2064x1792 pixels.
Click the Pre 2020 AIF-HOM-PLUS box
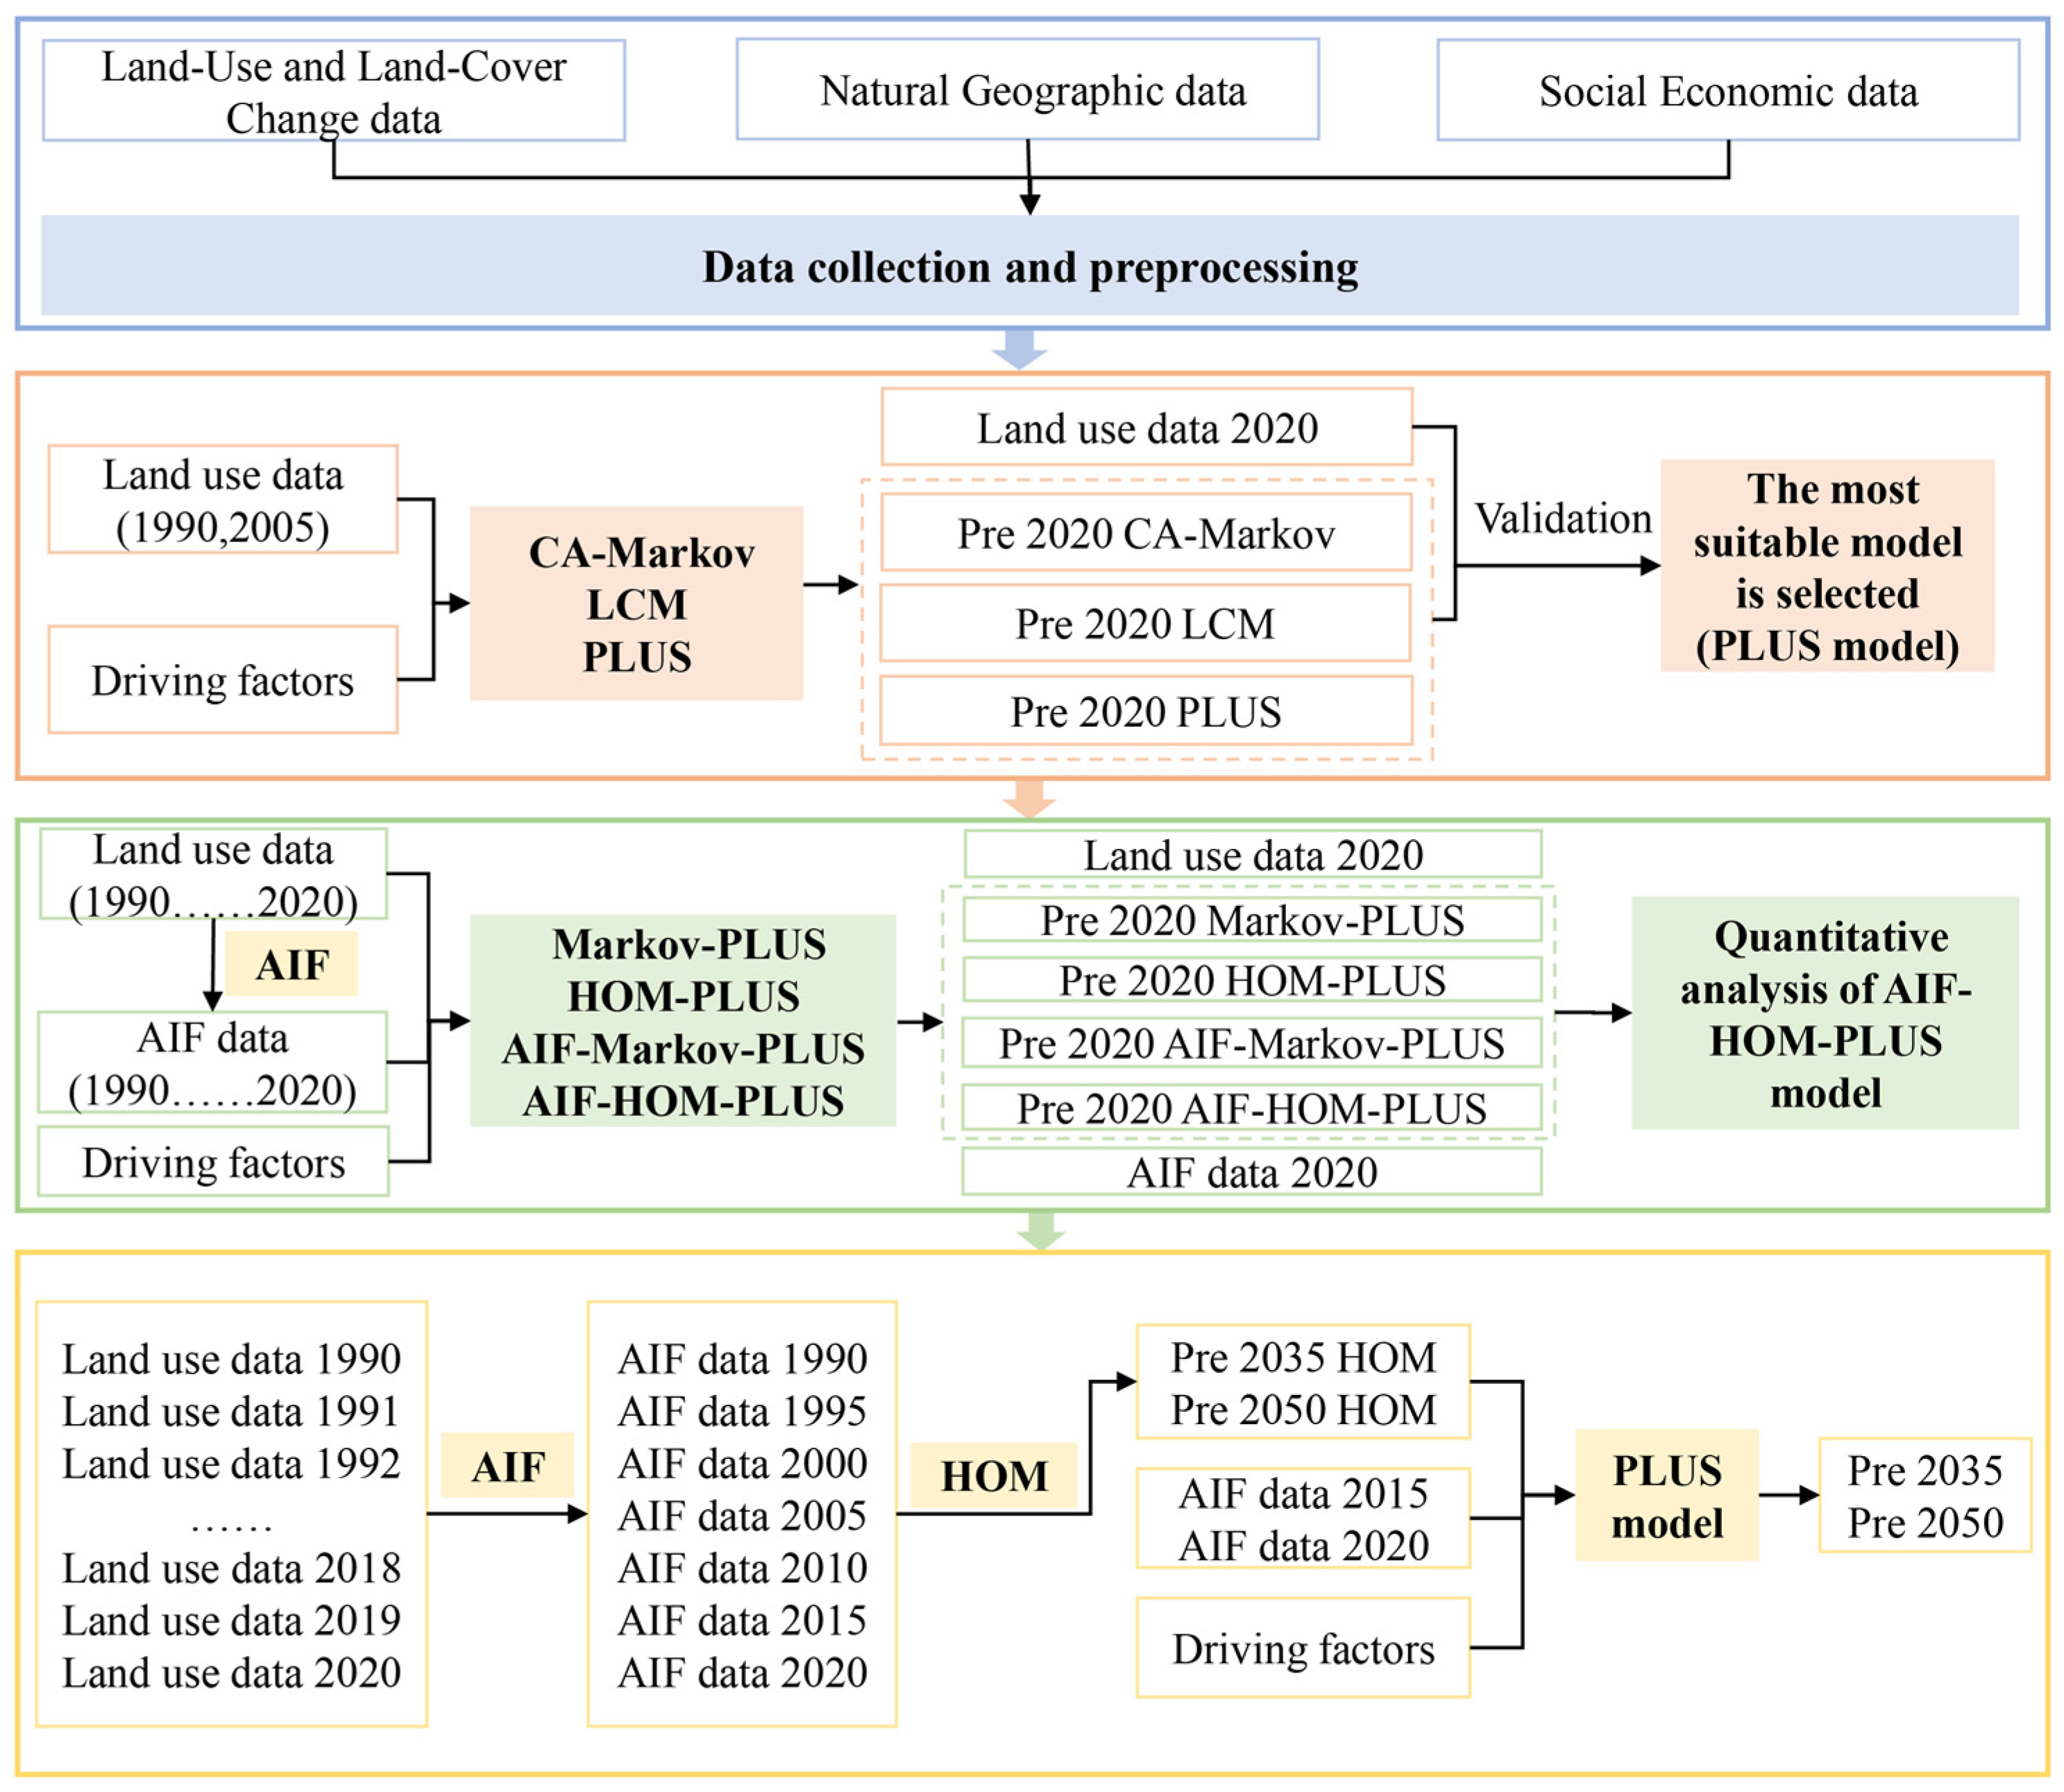(x=1251, y=1108)
